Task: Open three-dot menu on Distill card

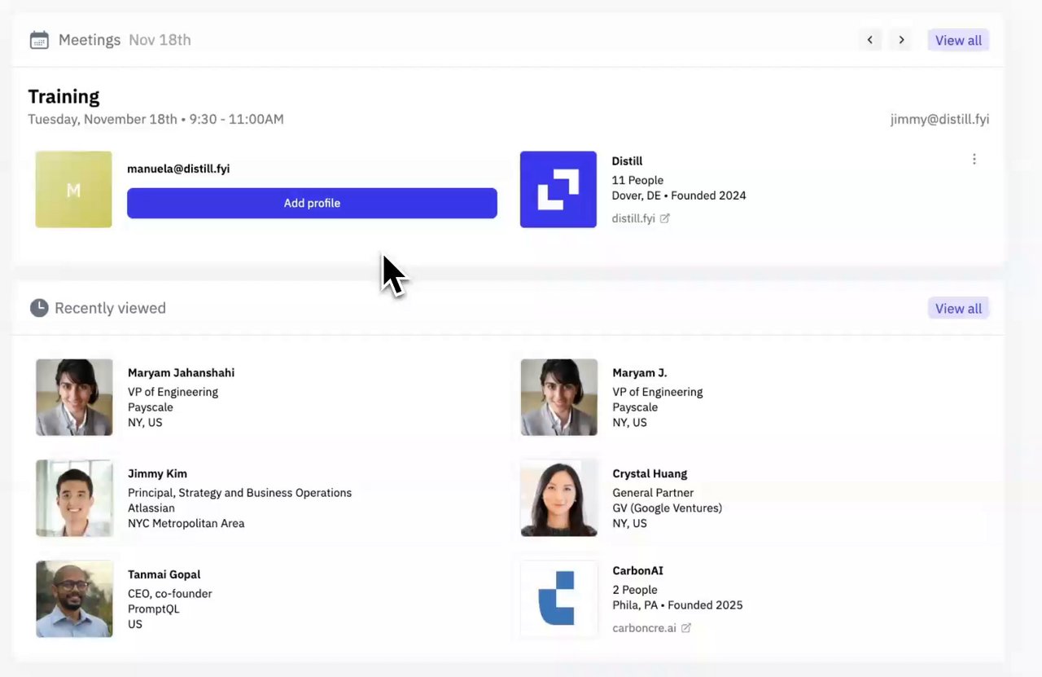Action: [x=974, y=160]
